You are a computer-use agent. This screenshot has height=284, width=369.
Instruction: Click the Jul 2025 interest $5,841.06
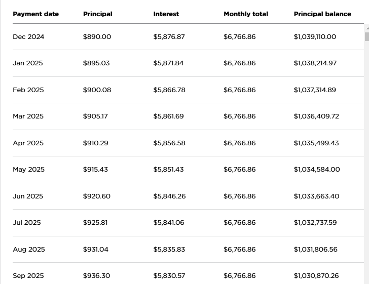(169, 222)
